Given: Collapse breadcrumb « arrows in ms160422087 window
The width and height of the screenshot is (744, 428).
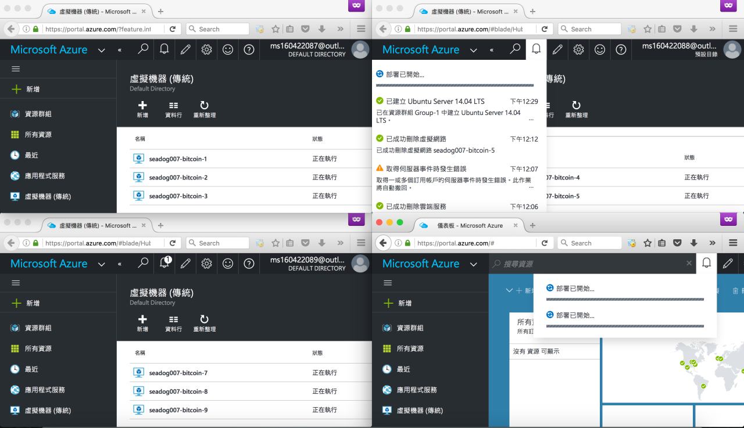Looking at the screenshot, I should 120,51.
